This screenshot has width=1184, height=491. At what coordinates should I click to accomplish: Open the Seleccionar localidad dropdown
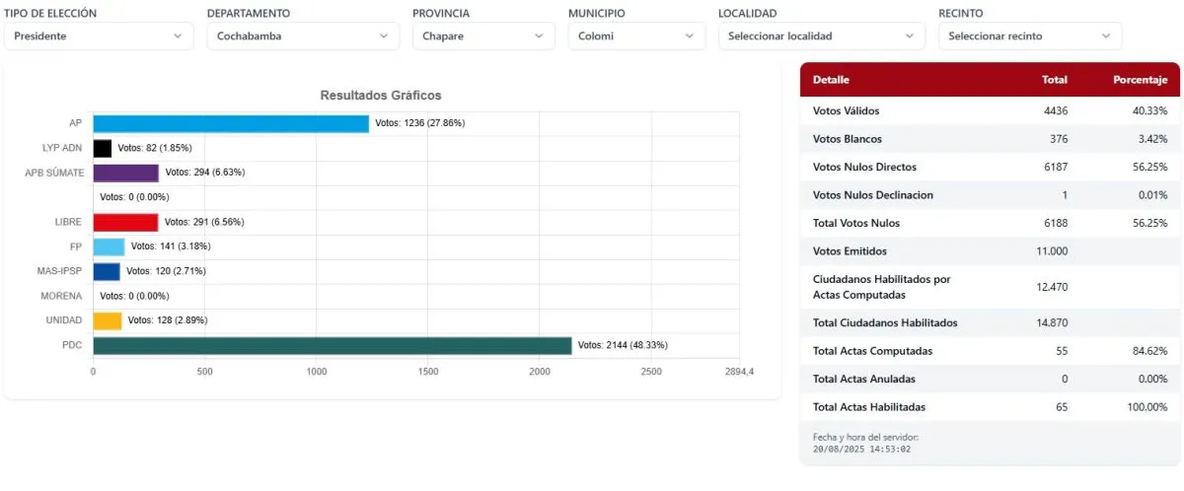point(821,36)
